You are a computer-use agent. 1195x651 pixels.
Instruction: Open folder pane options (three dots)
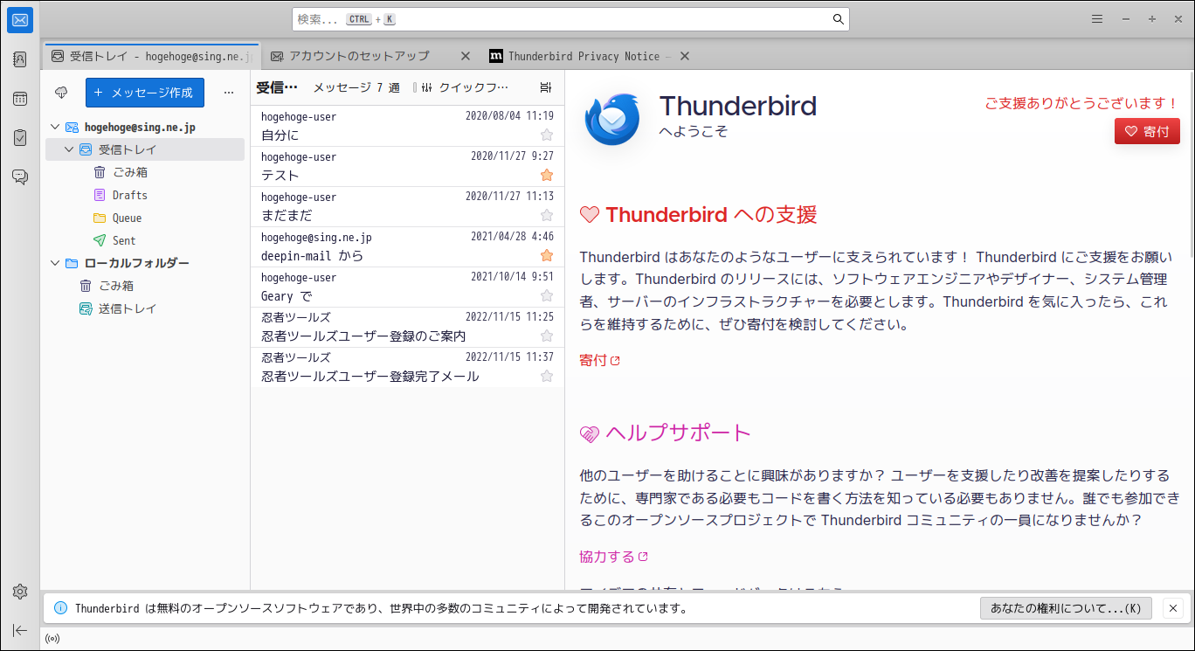coord(229,92)
